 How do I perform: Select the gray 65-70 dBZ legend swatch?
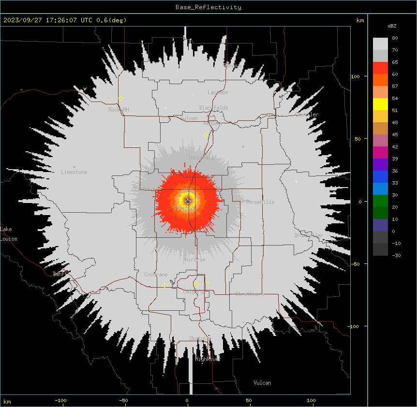[380, 56]
